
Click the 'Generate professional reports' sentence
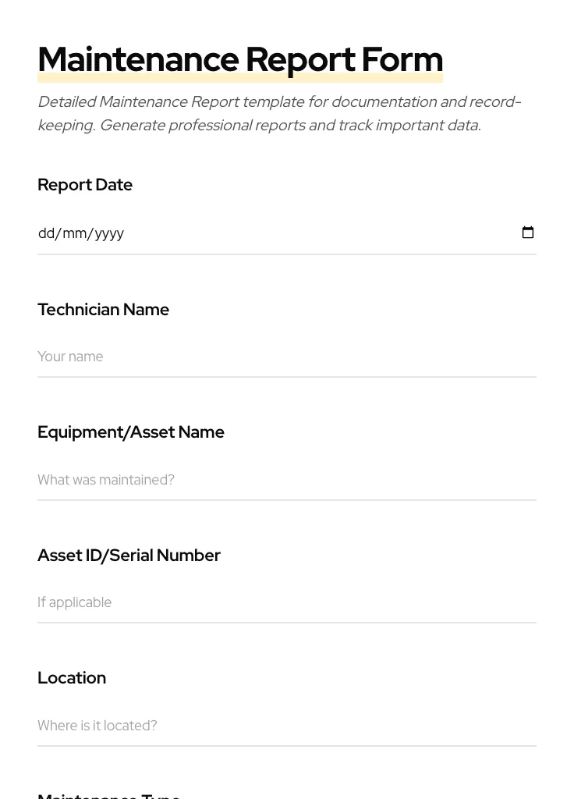coord(289,126)
